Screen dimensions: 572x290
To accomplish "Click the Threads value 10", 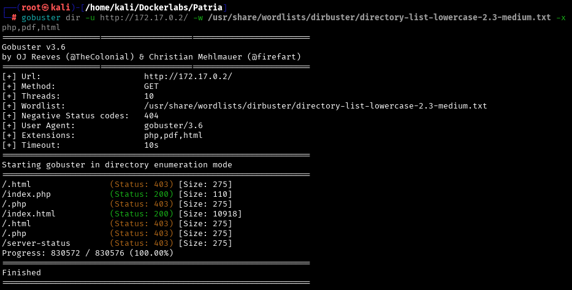I will pyautogui.click(x=149, y=96).
